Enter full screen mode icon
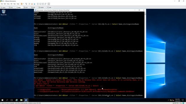The width and height of the screenshot is (186, 104). 43,4
